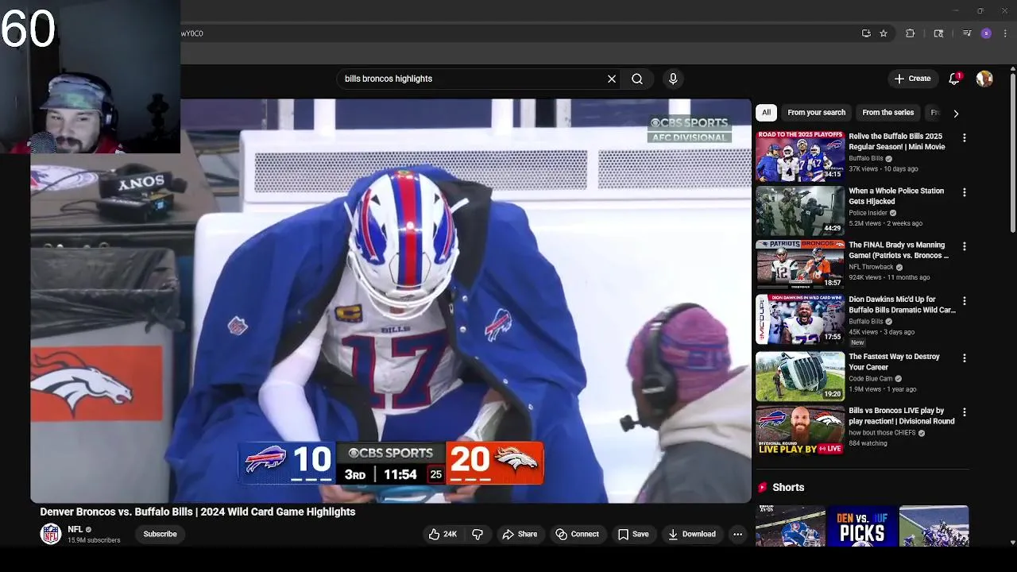Open the purple browser profile avatar
Viewport: 1017px width, 572px height.
coord(986,33)
